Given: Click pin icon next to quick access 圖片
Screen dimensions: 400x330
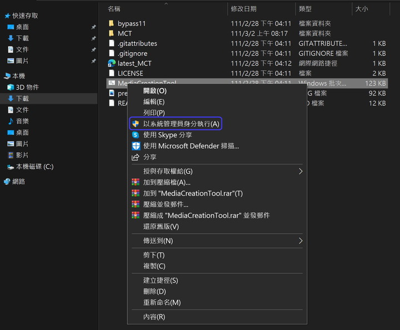Looking at the screenshot, I should 94,61.
